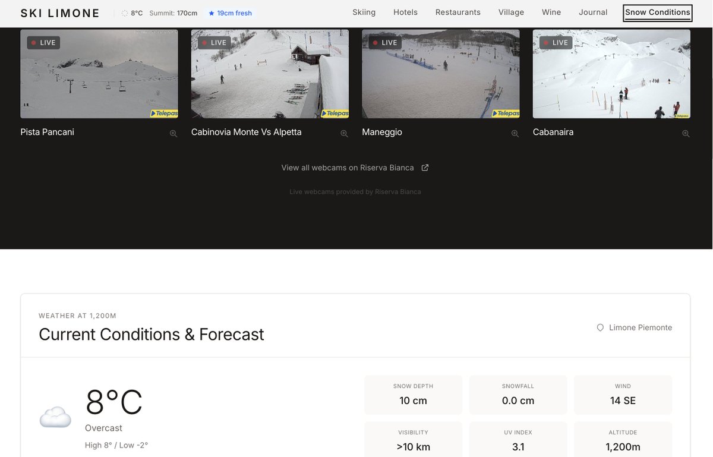Click the LIVE badge on Pista Pancani webcam
713x457 pixels.
[43, 43]
